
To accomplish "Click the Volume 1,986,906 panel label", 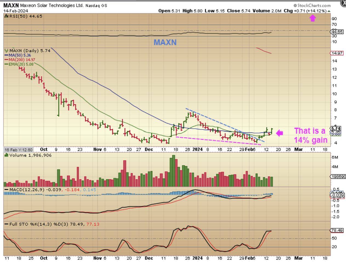I will (30, 155).
